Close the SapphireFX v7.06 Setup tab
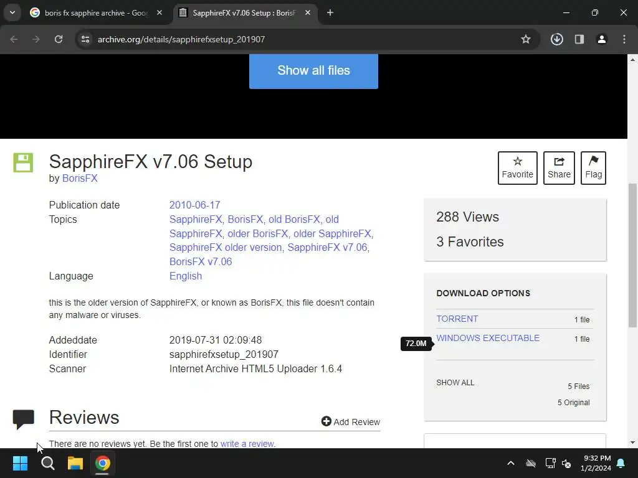The height and width of the screenshot is (478, 638). 308,12
